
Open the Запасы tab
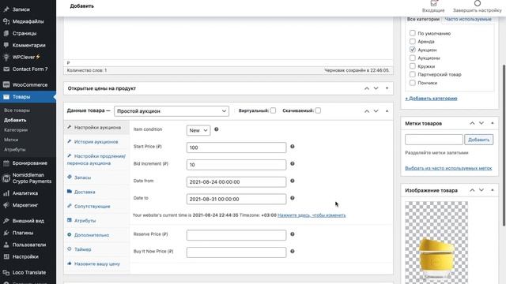pos(82,177)
